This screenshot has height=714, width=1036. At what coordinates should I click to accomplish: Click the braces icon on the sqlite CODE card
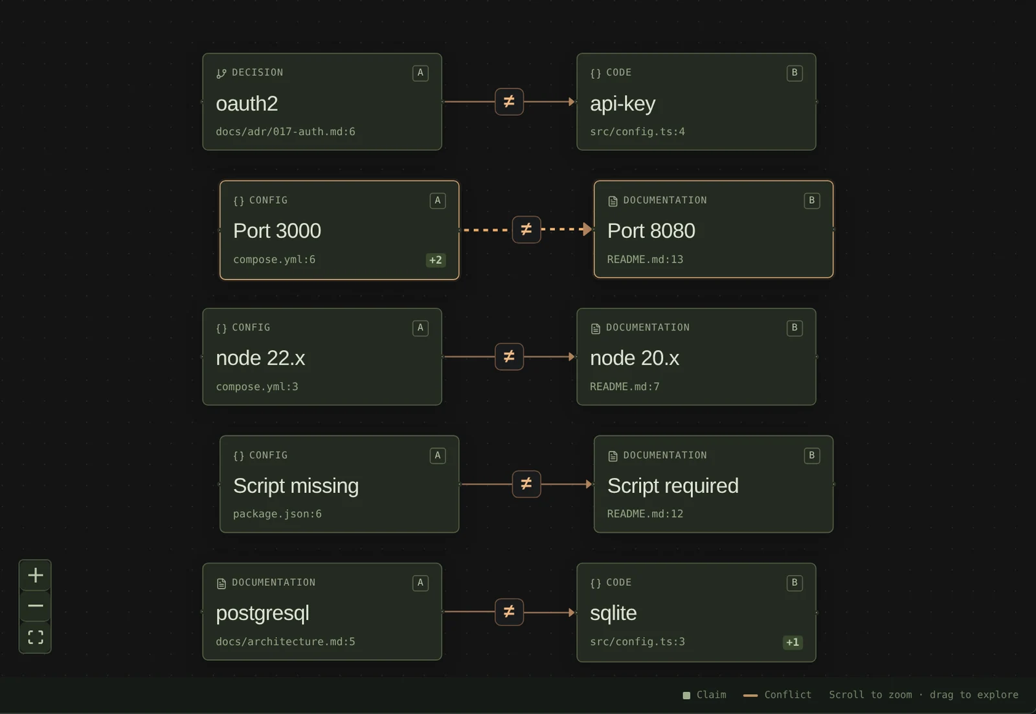pos(596,583)
